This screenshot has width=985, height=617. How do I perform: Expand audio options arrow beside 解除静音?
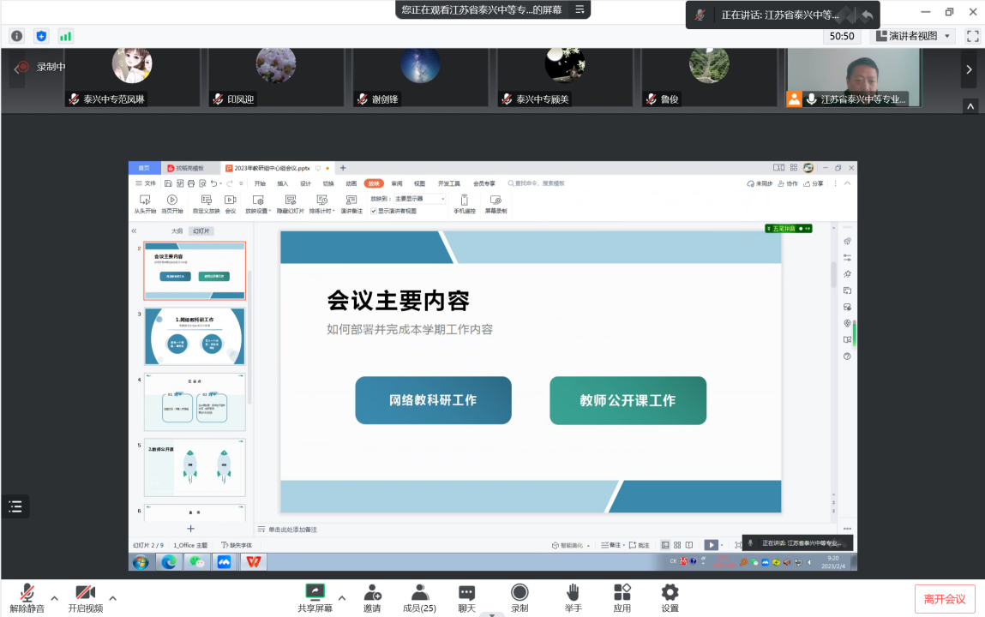55,597
